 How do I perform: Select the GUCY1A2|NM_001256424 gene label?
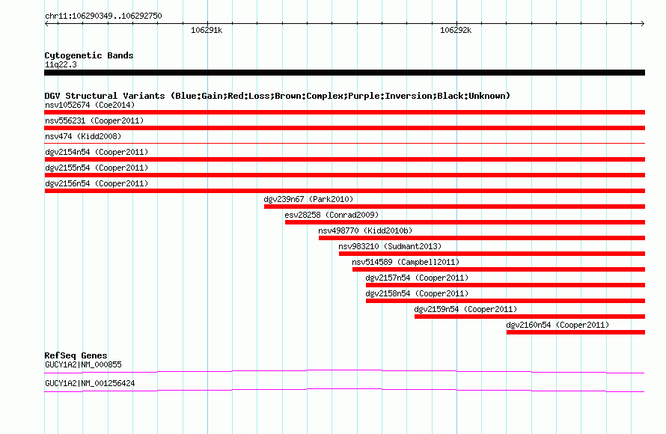[x=90, y=383]
